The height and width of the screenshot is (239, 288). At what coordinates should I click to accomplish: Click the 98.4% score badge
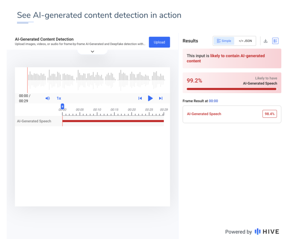coord(269,114)
